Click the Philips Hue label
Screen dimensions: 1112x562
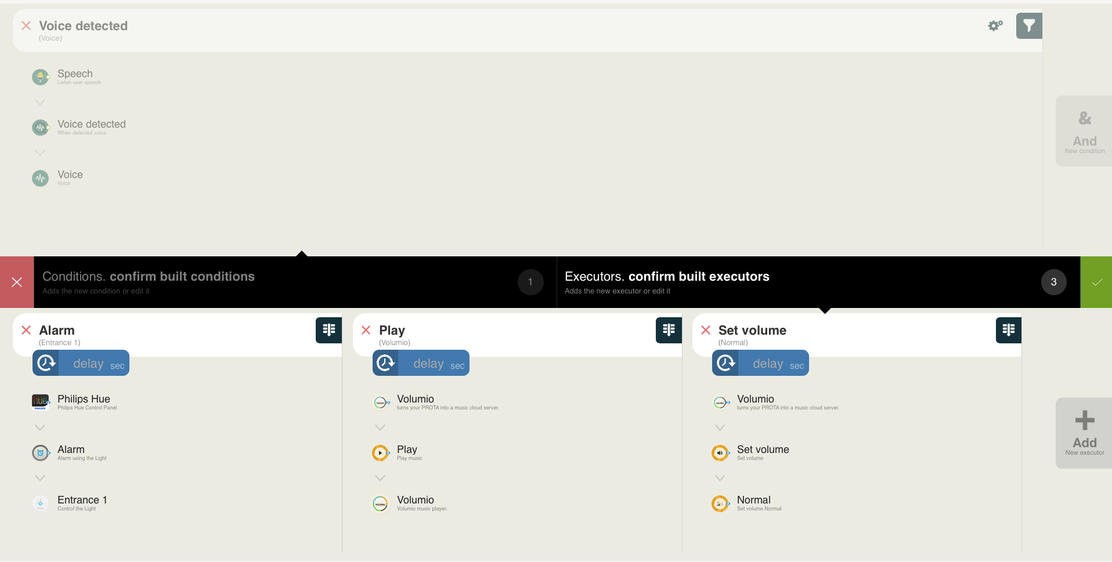(x=84, y=399)
